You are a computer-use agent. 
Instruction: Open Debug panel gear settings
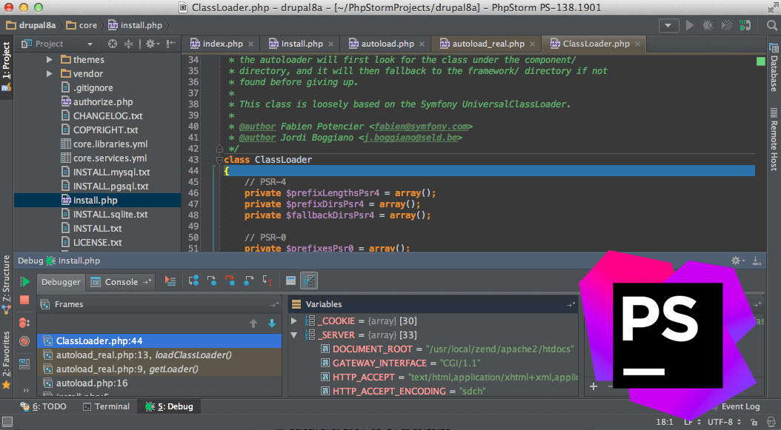click(737, 261)
